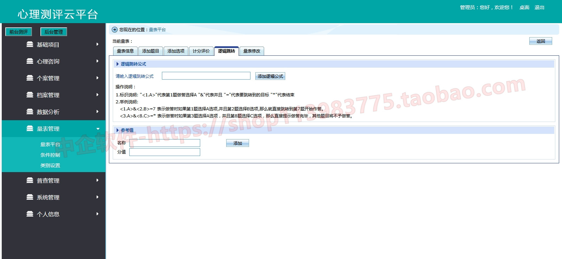The width and height of the screenshot is (562, 259).
Task: Click the stack icon beside 普查管理
Action: pos(30,180)
